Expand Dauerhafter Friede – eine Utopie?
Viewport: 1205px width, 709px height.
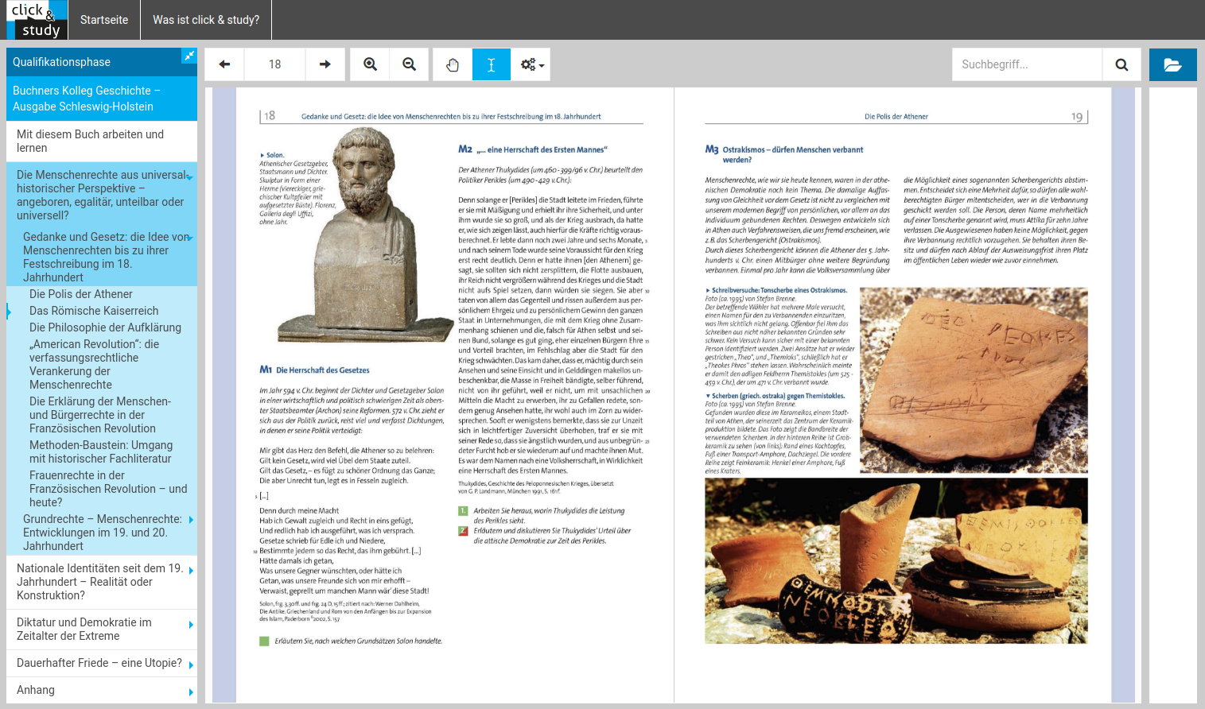pos(191,665)
